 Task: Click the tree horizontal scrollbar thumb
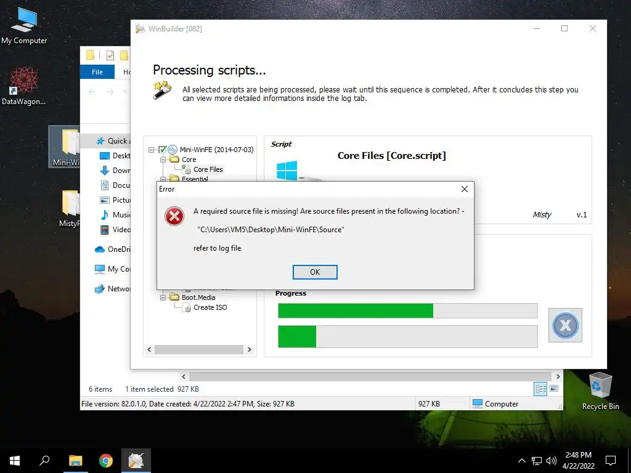tap(199, 350)
